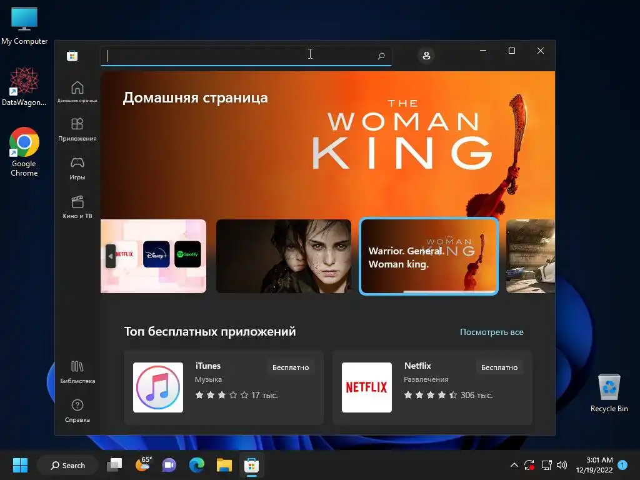Click the search magnifier icon in Store
Screen dimensions: 640x480
[x=381, y=56]
